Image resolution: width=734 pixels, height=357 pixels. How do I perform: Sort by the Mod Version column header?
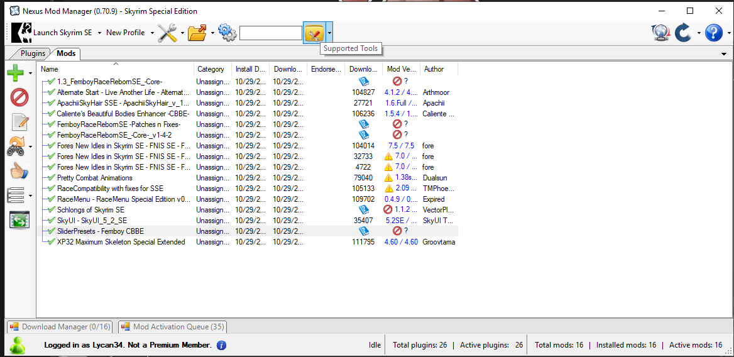pyautogui.click(x=401, y=69)
